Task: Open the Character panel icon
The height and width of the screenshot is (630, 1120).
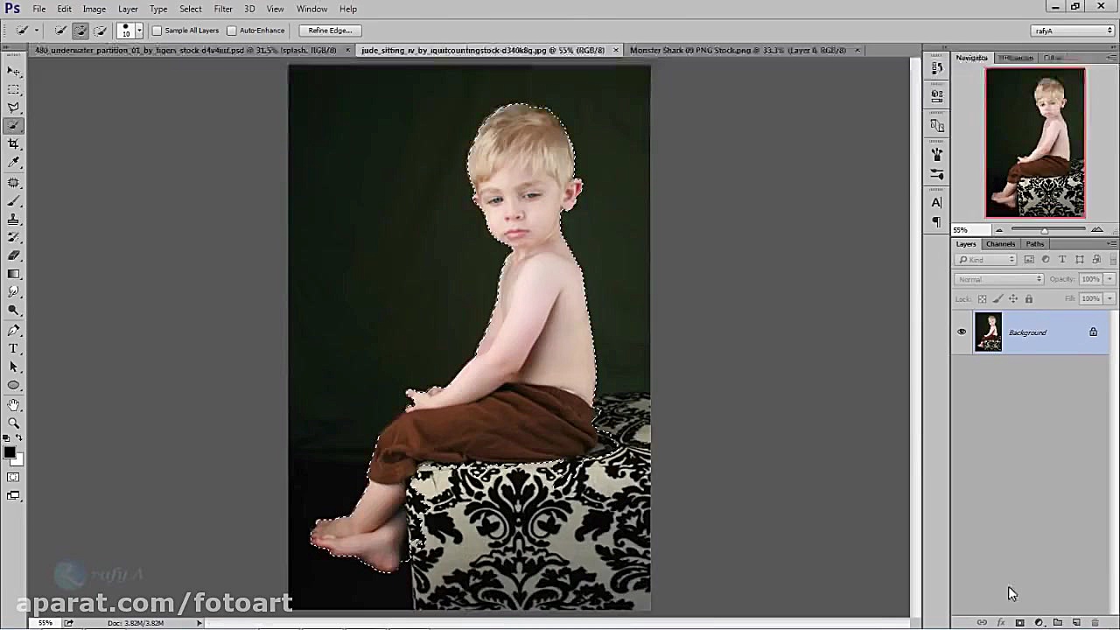Action: [937, 203]
